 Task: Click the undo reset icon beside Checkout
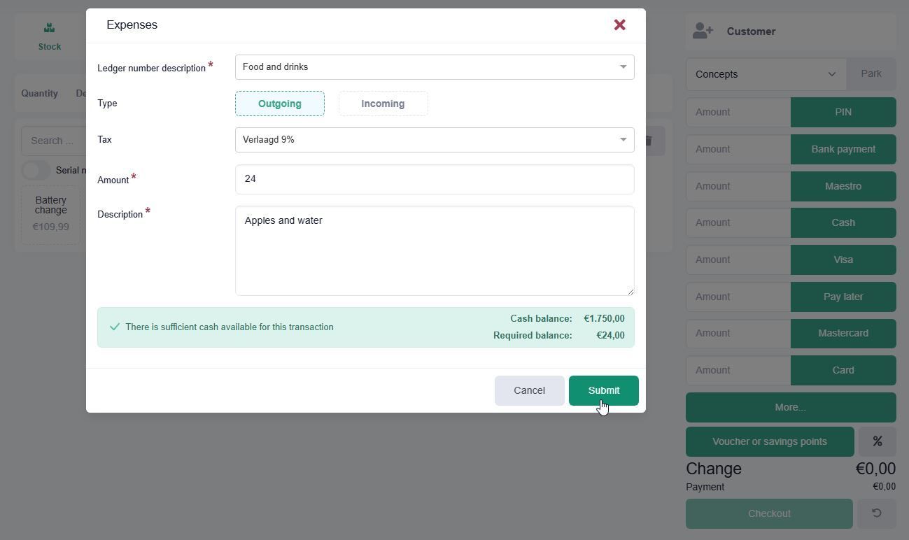point(876,513)
